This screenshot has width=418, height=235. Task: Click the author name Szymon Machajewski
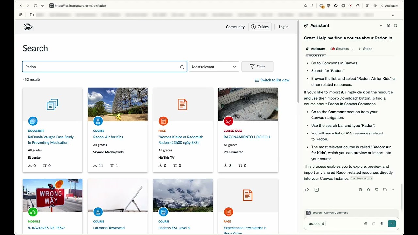[108, 152]
